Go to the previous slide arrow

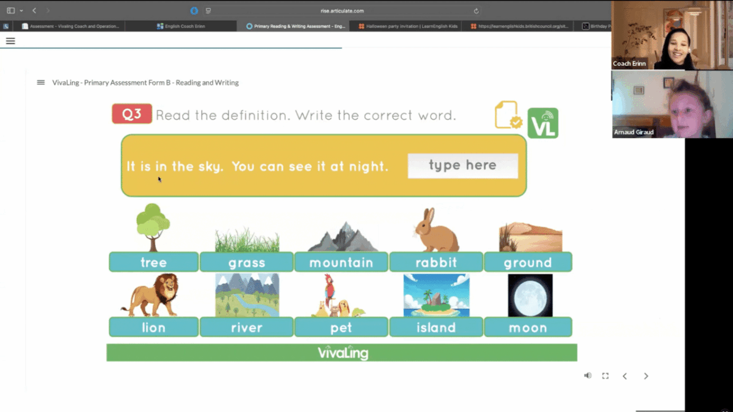[x=624, y=376]
